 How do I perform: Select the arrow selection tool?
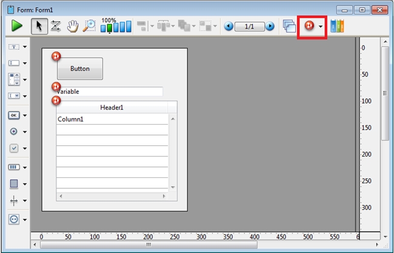(39, 26)
